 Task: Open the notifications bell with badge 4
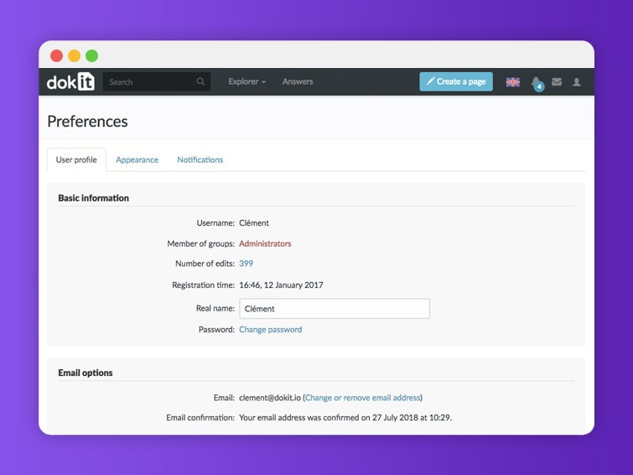pyautogui.click(x=537, y=83)
